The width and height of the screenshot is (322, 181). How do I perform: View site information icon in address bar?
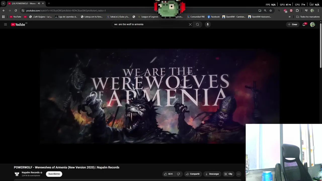[23, 11]
